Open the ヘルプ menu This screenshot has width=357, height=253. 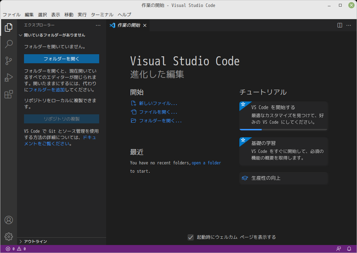pos(124,15)
